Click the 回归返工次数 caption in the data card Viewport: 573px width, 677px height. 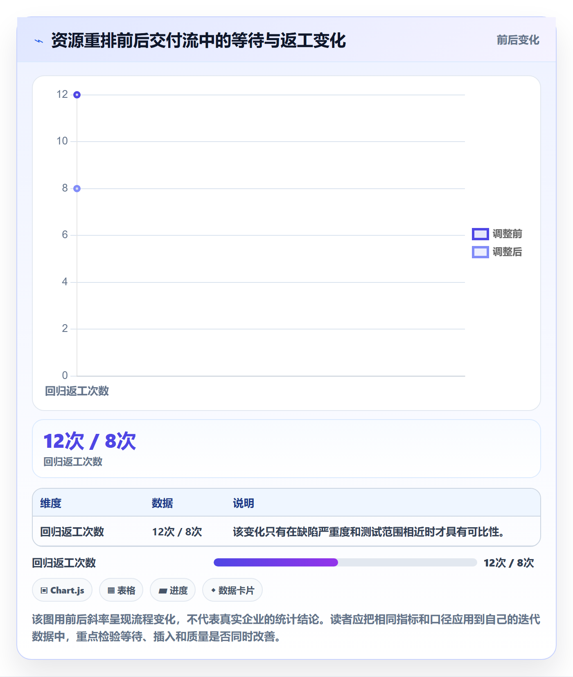point(73,462)
